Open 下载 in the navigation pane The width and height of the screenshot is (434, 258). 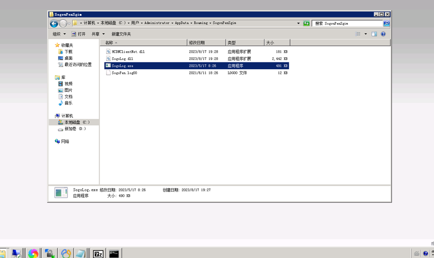(65, 52)
